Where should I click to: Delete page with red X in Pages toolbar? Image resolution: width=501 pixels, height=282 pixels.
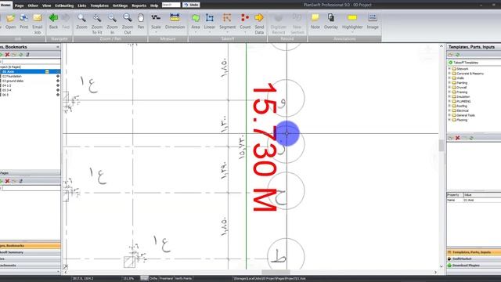pyautogui.click(x=7, y=55)
